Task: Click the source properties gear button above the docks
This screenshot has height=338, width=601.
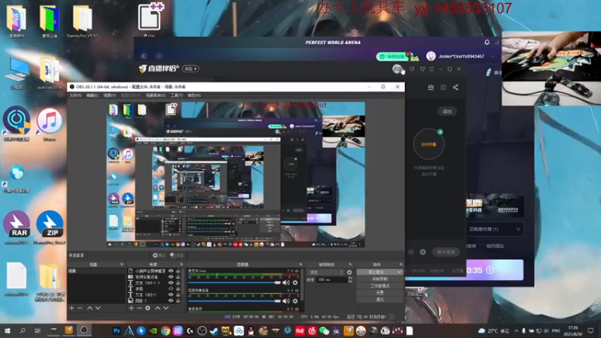Action: click(x=159, y=255)
